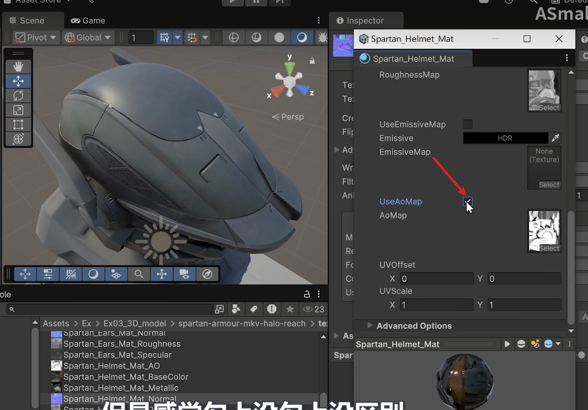Switch to shaded lit draw mode

[x=302, y=37]
